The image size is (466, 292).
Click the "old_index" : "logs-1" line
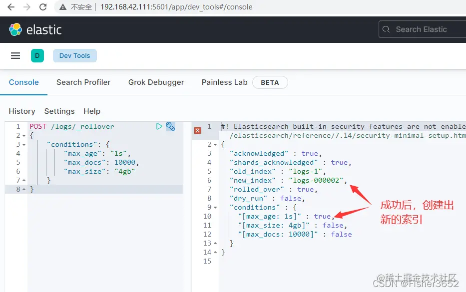point(278,171)
